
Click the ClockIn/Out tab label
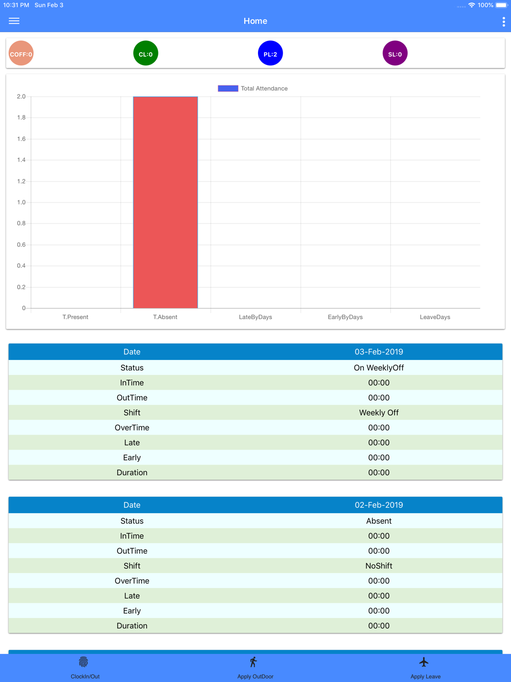coord(85,676)
